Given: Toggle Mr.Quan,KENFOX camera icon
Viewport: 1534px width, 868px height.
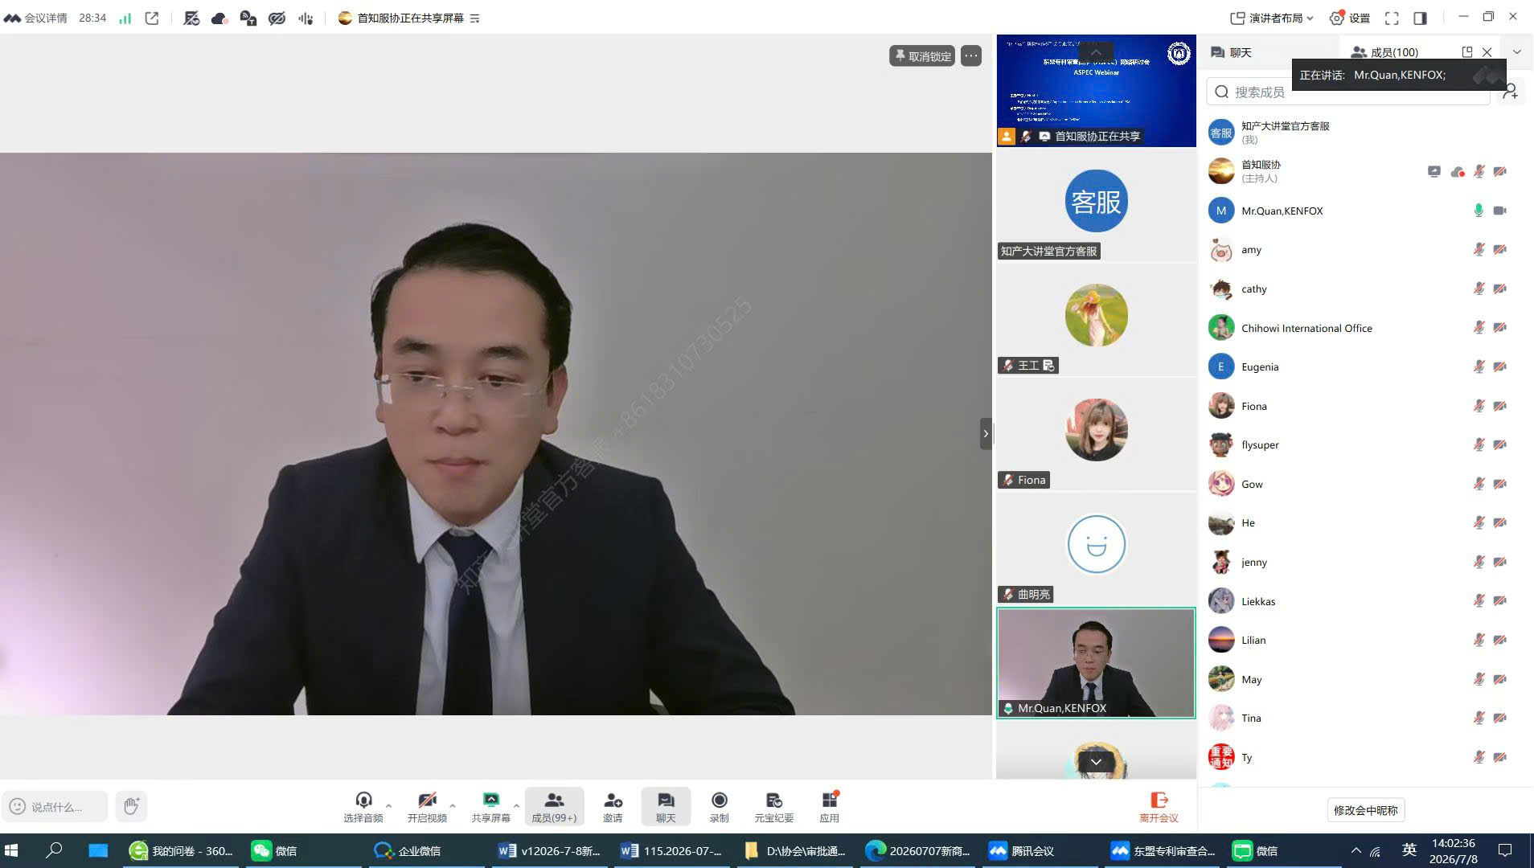Looking at the screenshot, I should tap(1499, 211).
